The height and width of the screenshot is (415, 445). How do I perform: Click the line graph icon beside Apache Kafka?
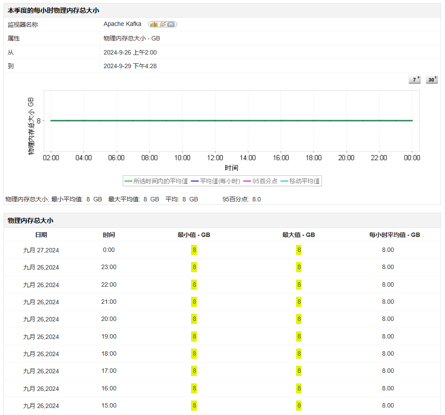pyautogui.click(x=163, y=25)
